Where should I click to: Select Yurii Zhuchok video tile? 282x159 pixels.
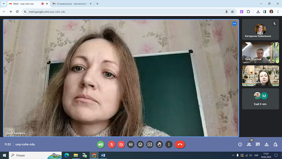coord(260,53)
